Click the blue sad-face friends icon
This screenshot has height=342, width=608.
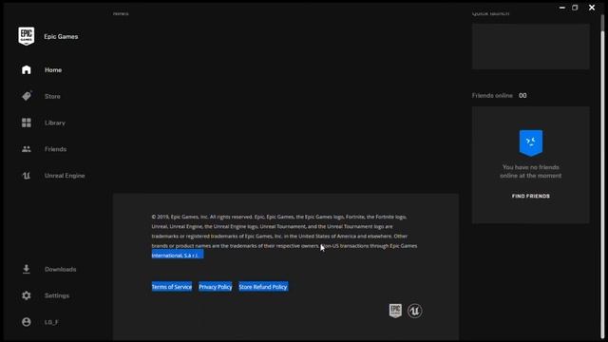pos(531,142)
